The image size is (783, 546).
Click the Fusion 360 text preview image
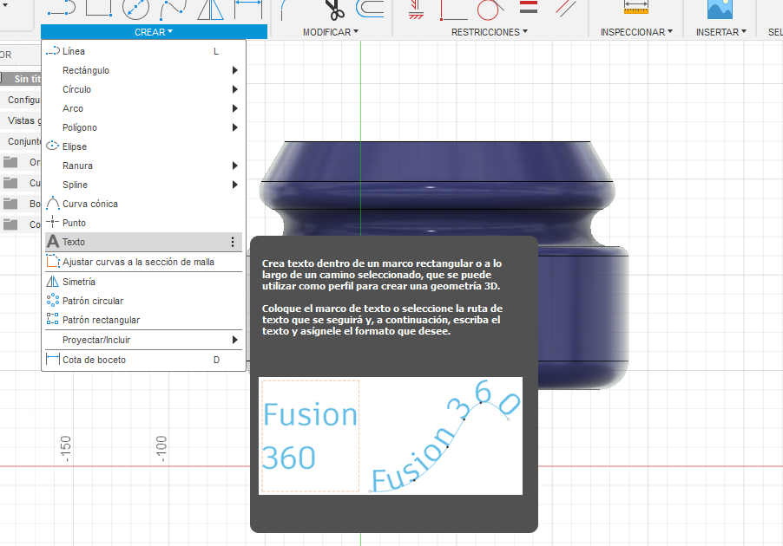point(391,436)
